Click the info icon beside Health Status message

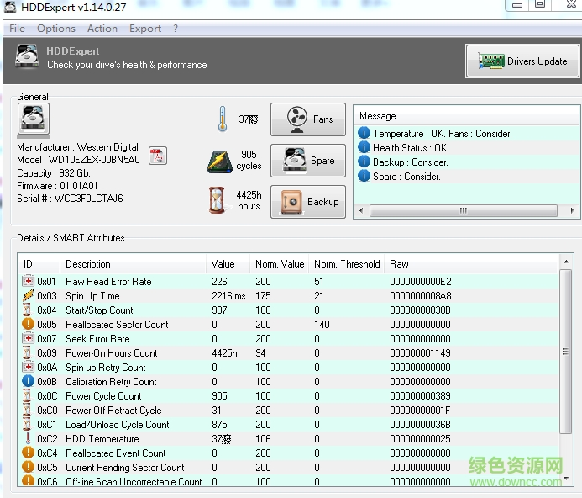tap(364, 148)
